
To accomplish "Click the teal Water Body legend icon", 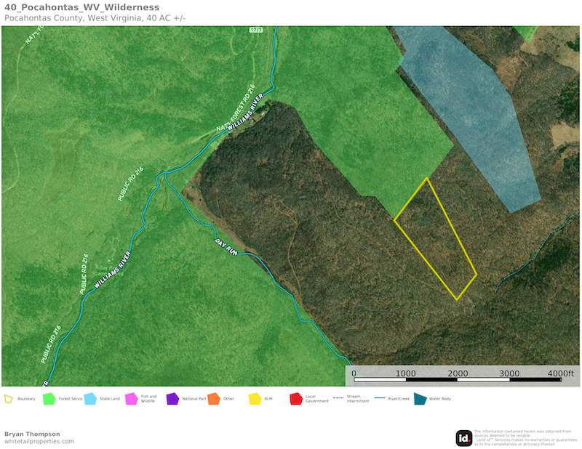I will tap(420, 399).
